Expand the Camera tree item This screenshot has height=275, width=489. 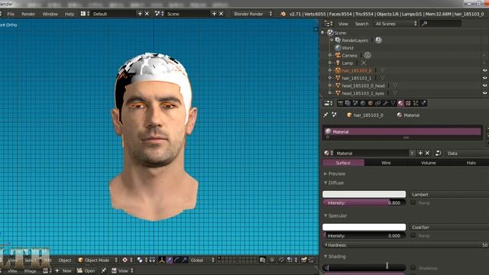tap(329, 56)
